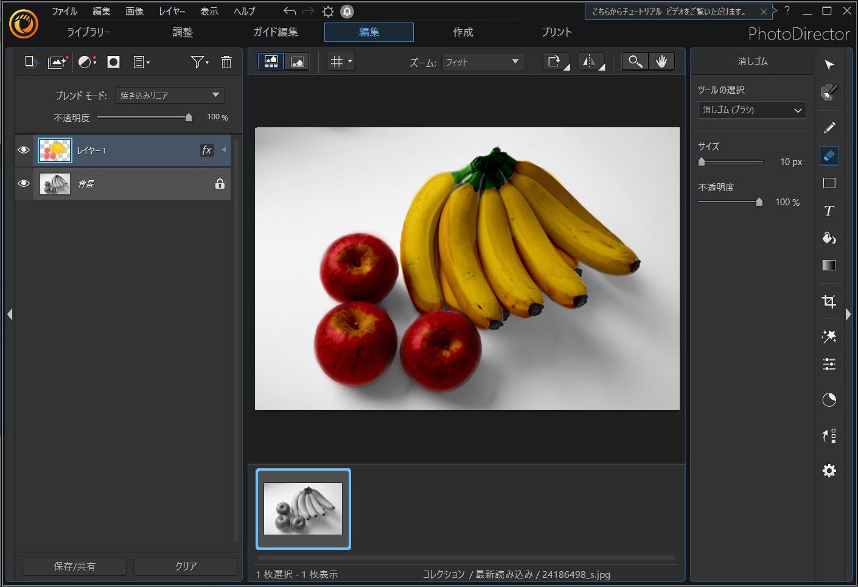The image size is (858, 587).
Task: Select the rectangle shape tool
Action: coord(829,183)
